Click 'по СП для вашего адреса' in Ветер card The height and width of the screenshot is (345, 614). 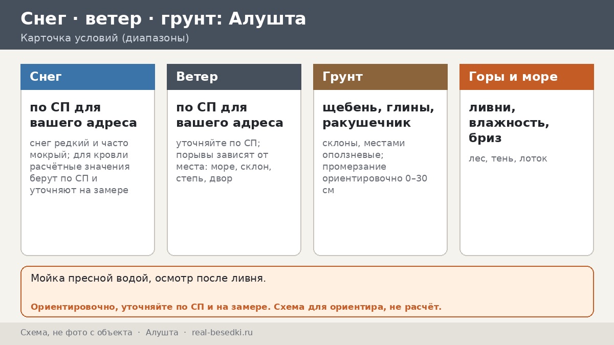pos(230,115)
